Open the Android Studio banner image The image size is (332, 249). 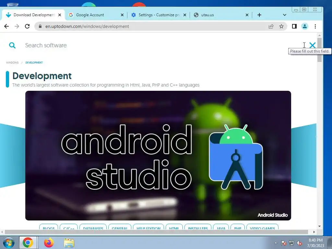tap(158, 156)
